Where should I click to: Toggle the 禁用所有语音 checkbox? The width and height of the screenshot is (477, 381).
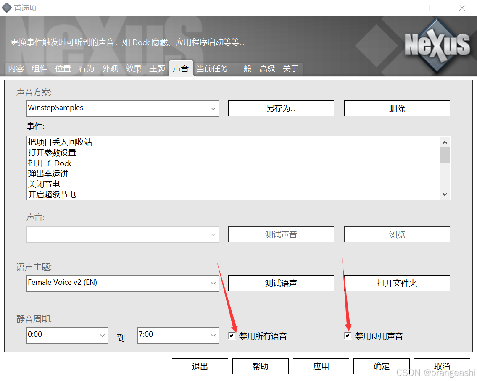point(232,336)
